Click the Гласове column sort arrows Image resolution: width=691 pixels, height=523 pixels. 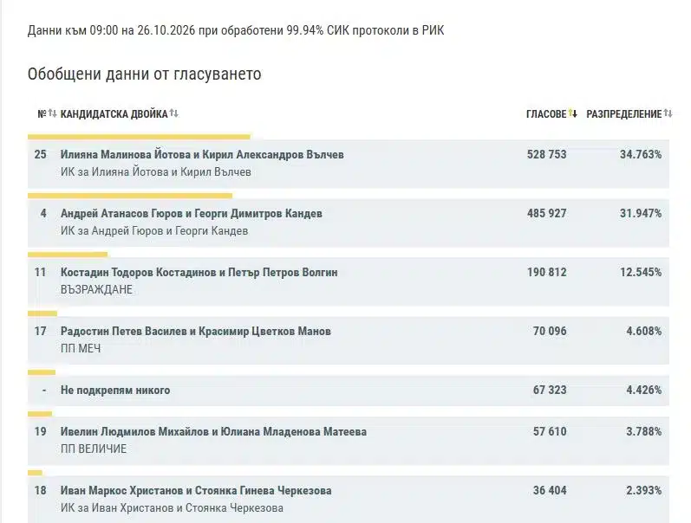point(572,113)
